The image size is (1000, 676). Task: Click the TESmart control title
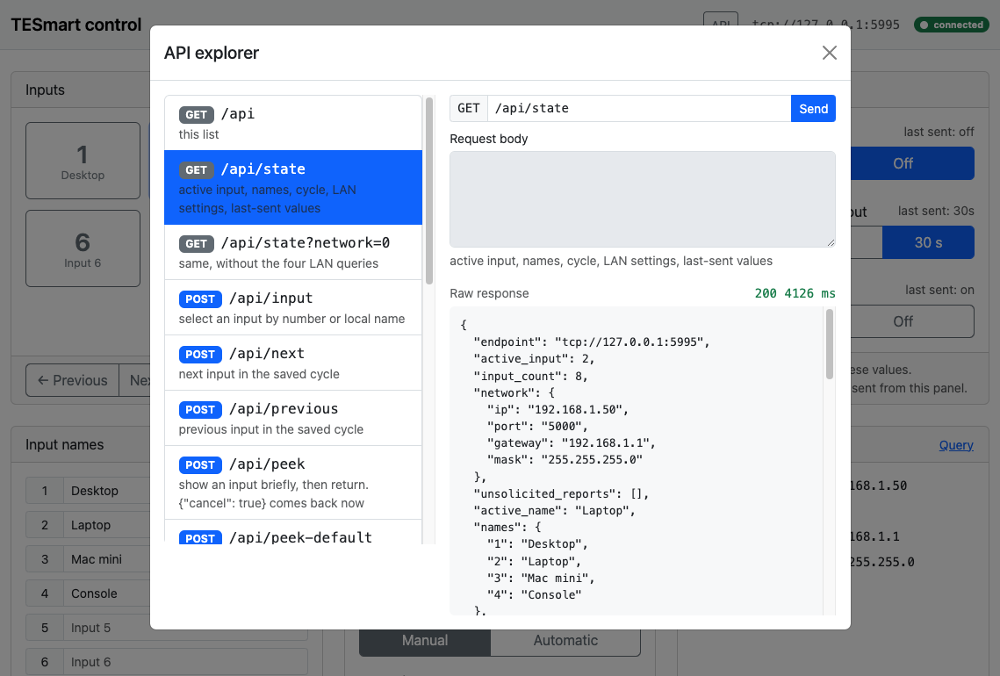click(x=76, y=25)
